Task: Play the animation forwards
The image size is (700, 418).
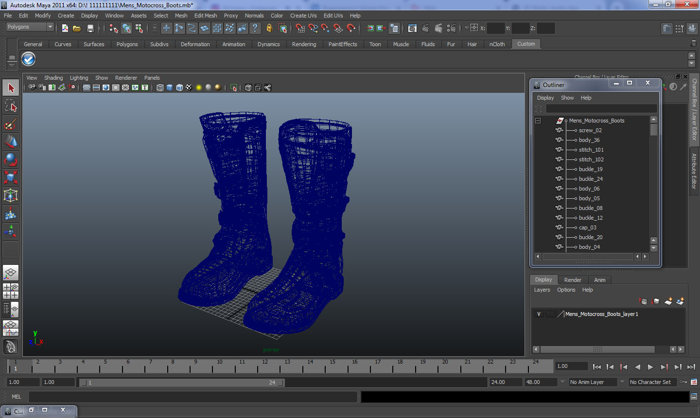Action: pos(650,367)
